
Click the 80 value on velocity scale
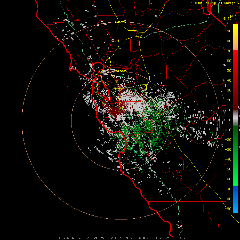pyautogui.click(x=229, y=41)
